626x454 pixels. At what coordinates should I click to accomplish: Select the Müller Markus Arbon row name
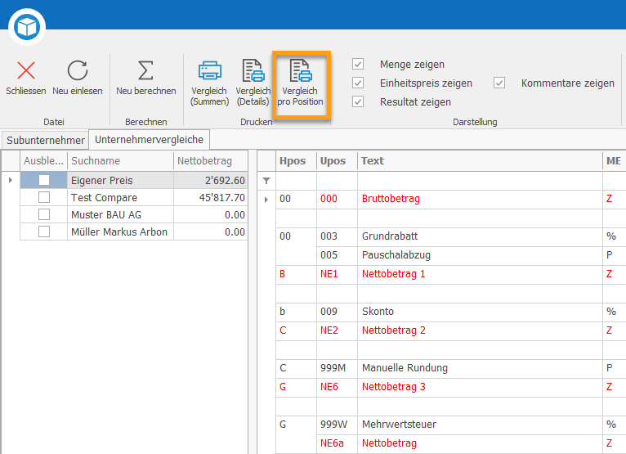point(119,232)
